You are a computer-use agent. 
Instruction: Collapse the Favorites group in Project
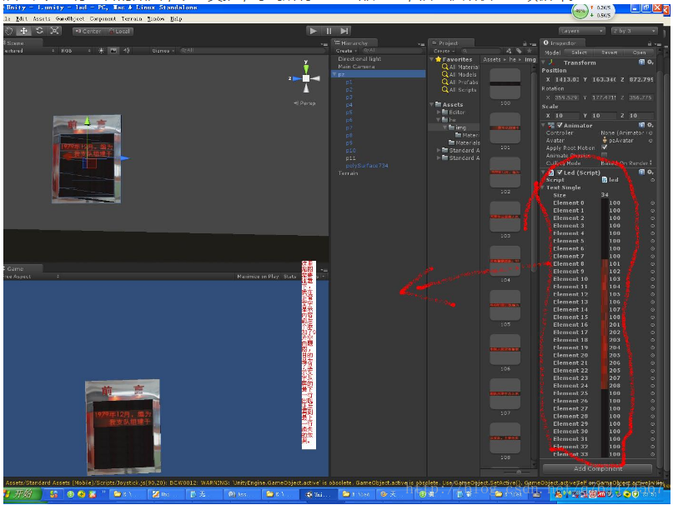pos(432,59)
